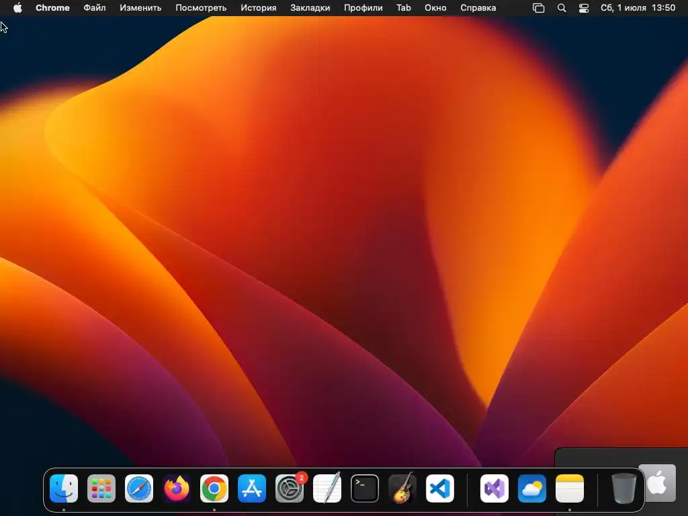
Task: Open the Изменить menu
Action: 140,8
